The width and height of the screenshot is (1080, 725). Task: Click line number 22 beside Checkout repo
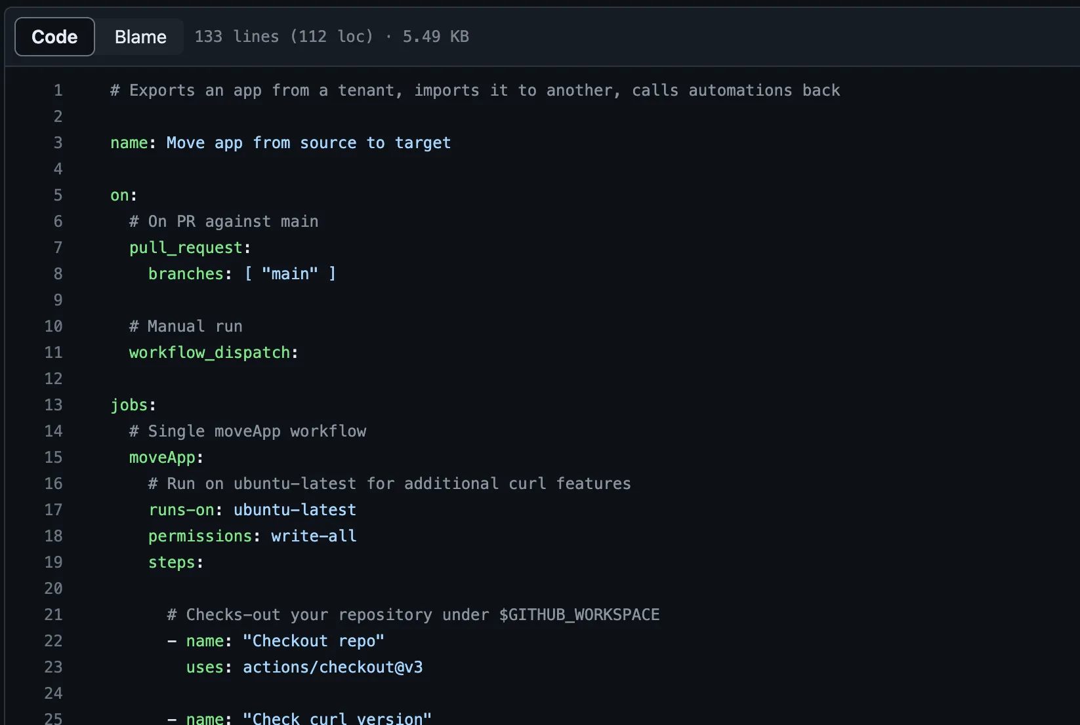53,640
